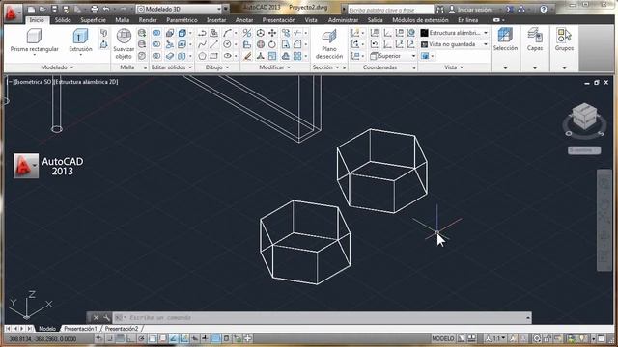Select the Polygon tool in Dibujo panel
The height and width of the screenshot is (347, 618).
pos(202,56)
